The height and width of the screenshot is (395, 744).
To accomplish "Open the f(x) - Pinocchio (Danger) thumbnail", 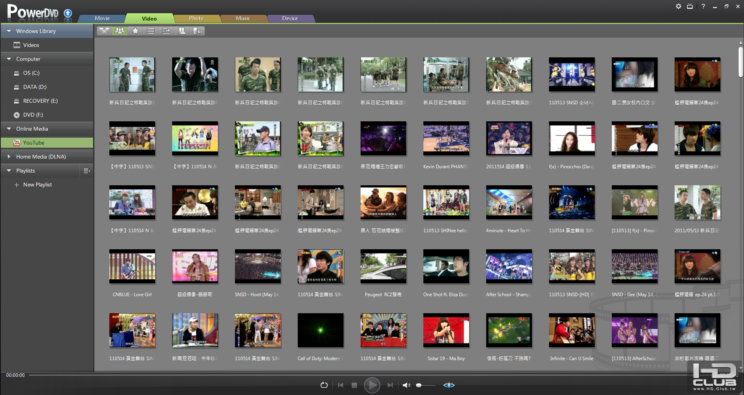I will [x=571, y=138].
